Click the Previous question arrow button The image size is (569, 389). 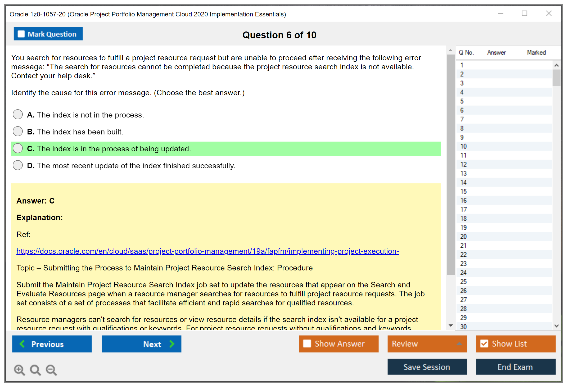52,344
